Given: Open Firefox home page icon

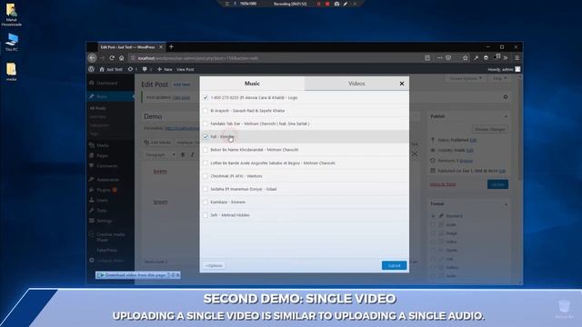Looking at the screenshot, I should pyautogui.click(x=121, y=58).
